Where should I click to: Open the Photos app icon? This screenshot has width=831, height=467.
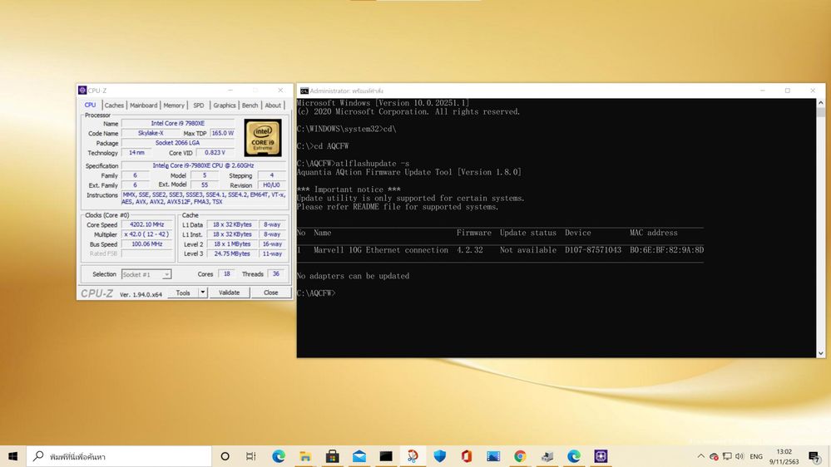point(493,456)
